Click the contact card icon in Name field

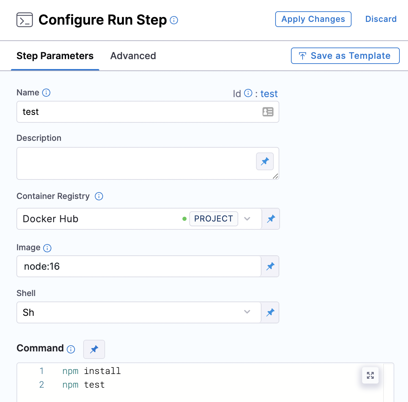tap(268, 112)
